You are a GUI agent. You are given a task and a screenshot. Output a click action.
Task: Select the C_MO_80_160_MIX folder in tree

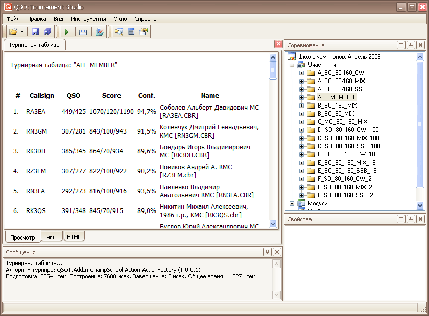point(342,122)
